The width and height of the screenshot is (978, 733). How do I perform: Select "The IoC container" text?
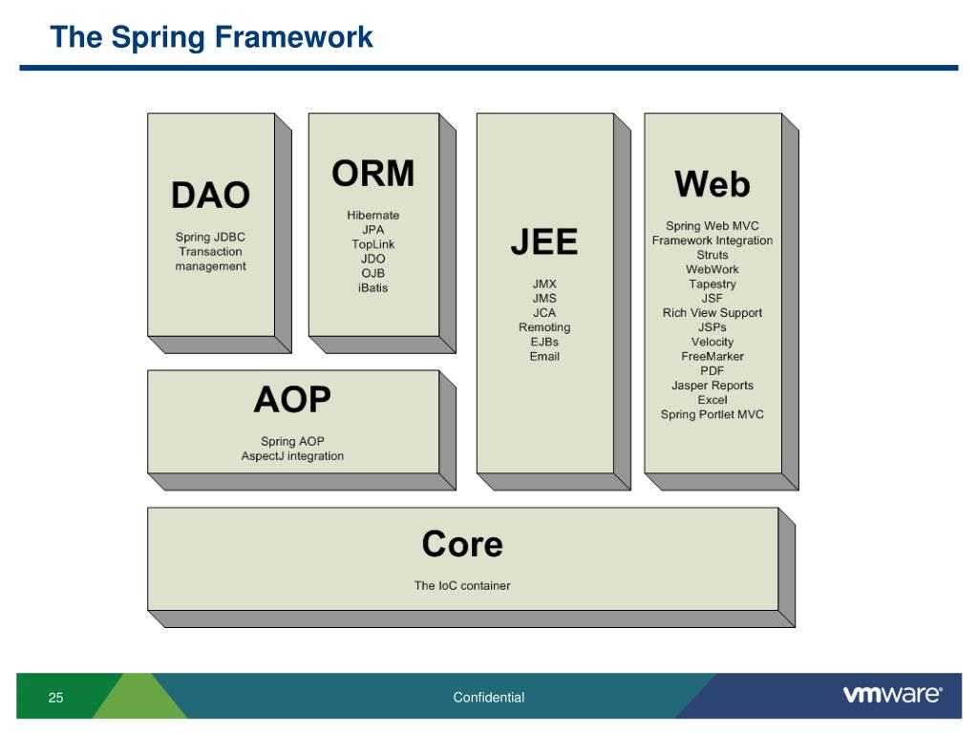click(x=462, y=586)
